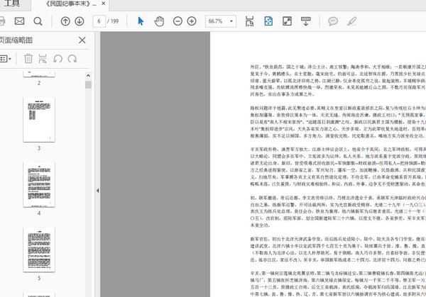This screenshot has width=426, height=297.
Task: Click the fit one full page icon
Action: (268, 21)
